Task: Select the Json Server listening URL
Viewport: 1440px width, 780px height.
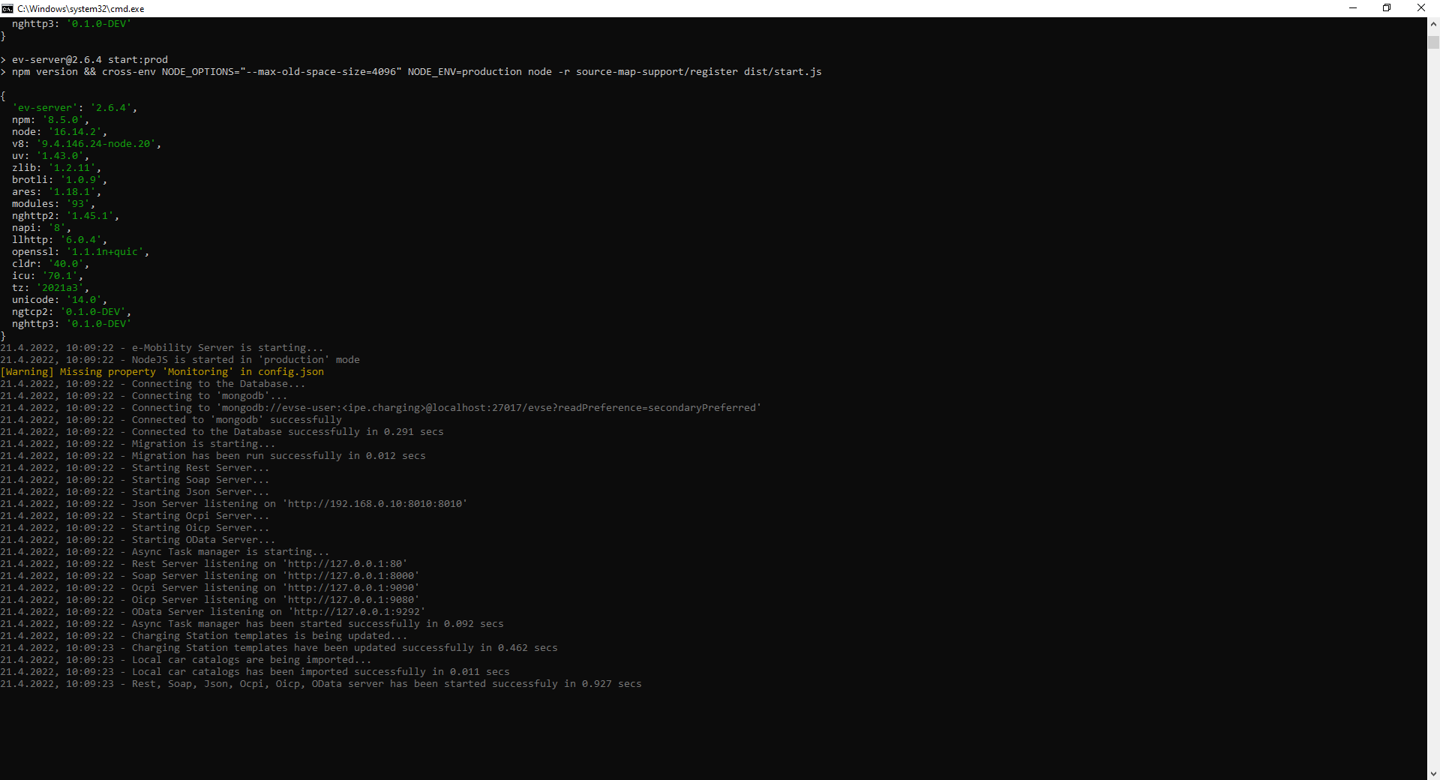Action: tap(373, 504)
